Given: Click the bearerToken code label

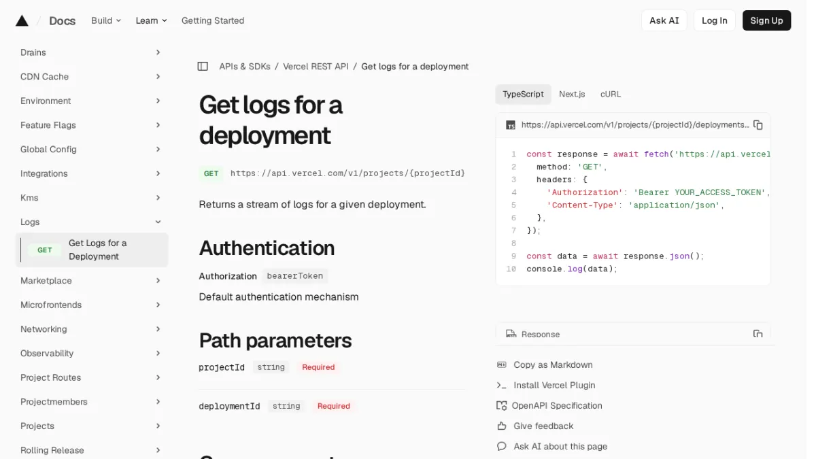Looking at the screenshot, I should click(x=295, y=276).
